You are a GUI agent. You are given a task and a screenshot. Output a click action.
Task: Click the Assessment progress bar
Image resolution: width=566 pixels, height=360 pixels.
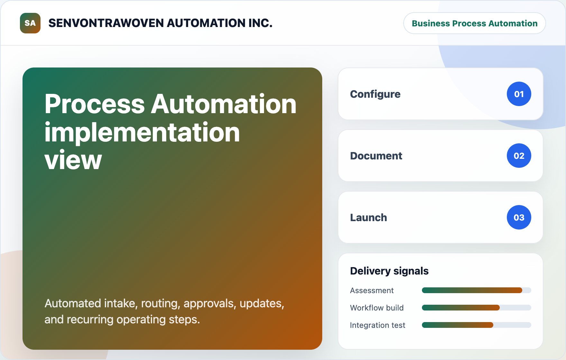tap(476, 290)
